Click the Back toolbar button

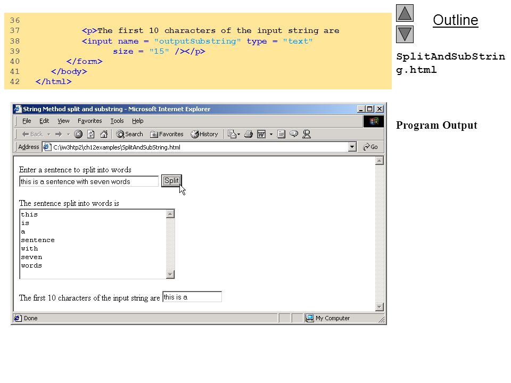(32, 134)
